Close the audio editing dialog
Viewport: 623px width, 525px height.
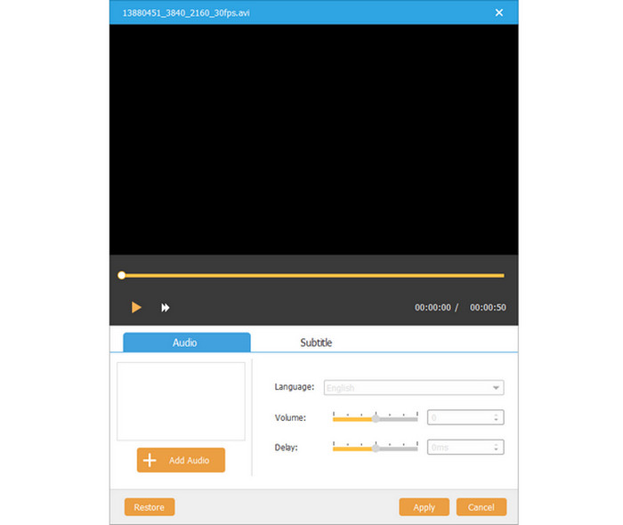click(x=499, y=12)
